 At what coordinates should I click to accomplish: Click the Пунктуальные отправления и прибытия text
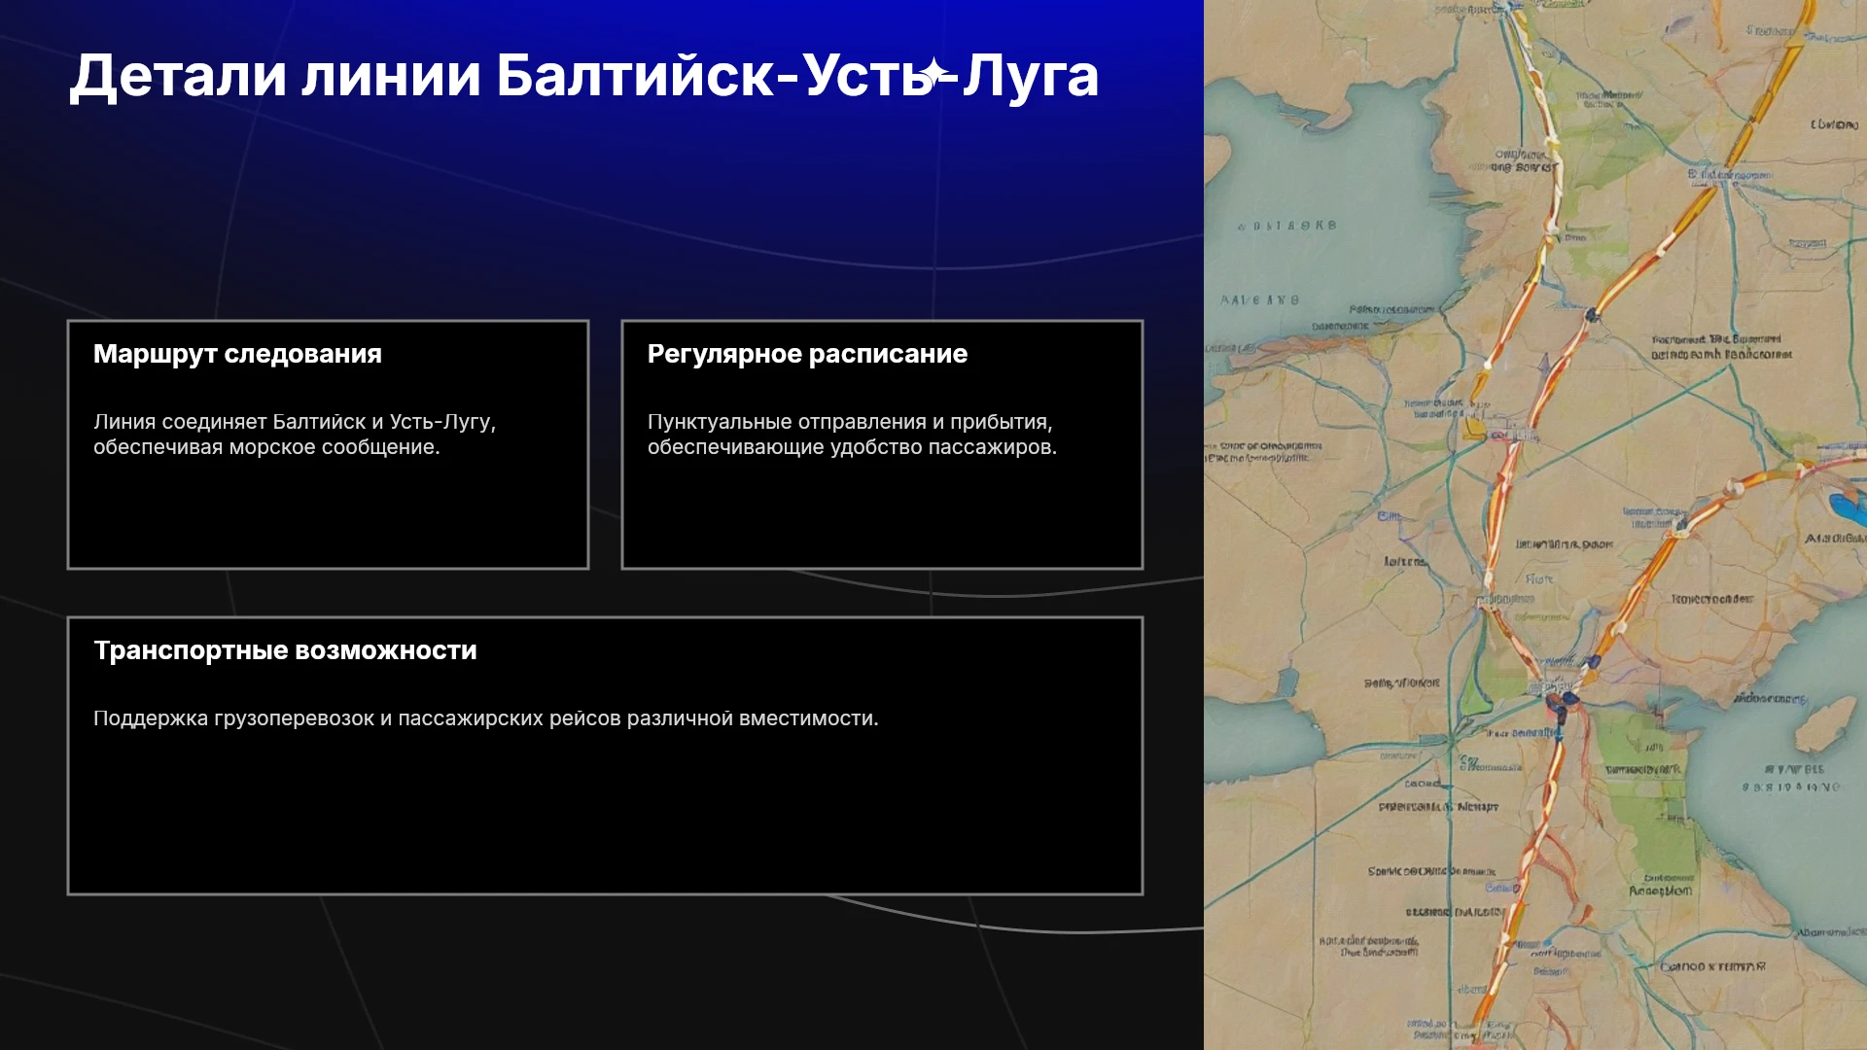pos(852,435)
